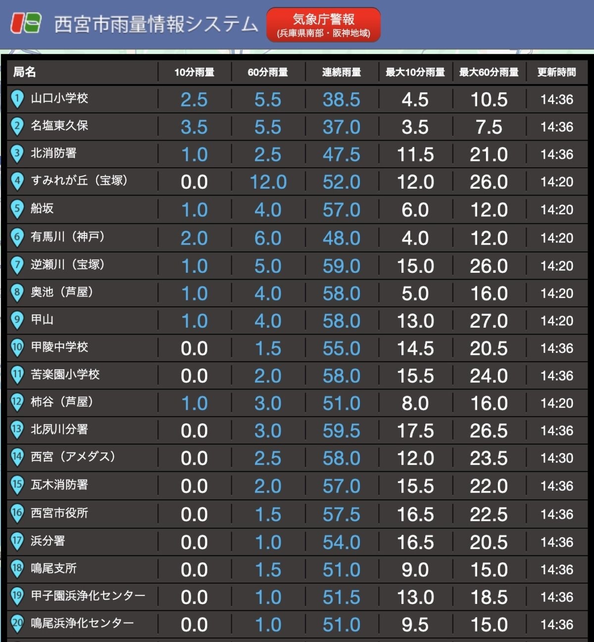Screen dimensions: 594x642
Task: Select the 奥池（芦屋） station name
Action: click(62, 292)
